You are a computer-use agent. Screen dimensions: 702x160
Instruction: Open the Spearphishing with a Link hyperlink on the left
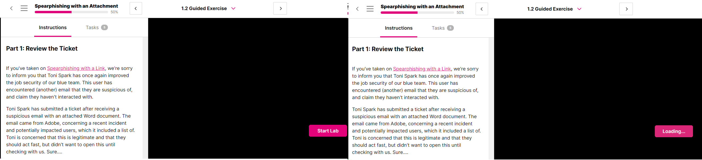pos(76,68)
